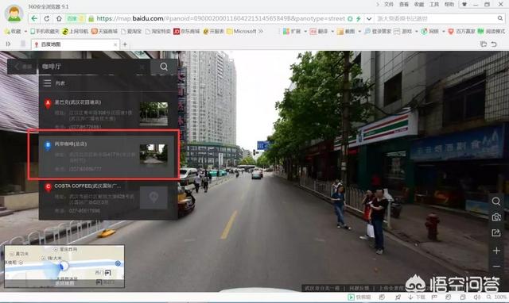
Task: Expand the screenshot tool dropdown arrow
Action: tap(359, 32)
